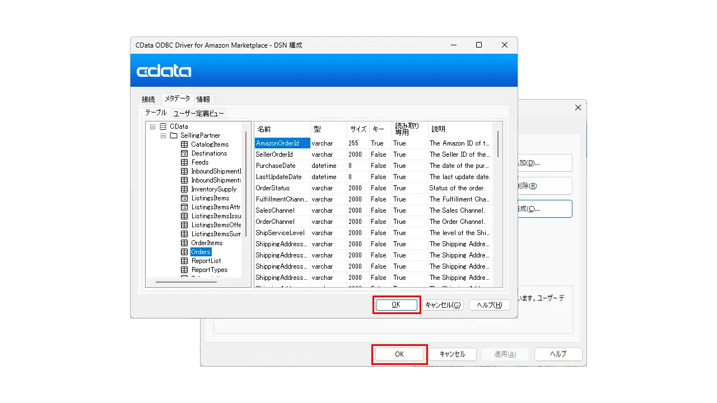Switch to the 接続 tab
Screen dimensions: 717x403
[148, 99]
